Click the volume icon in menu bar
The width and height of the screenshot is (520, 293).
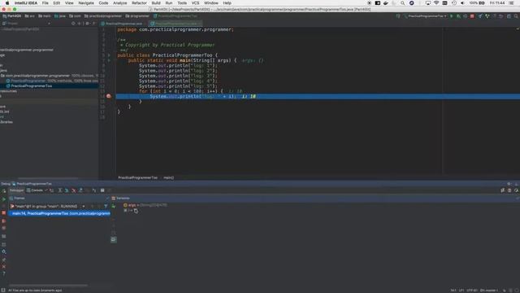coord(462,3)
